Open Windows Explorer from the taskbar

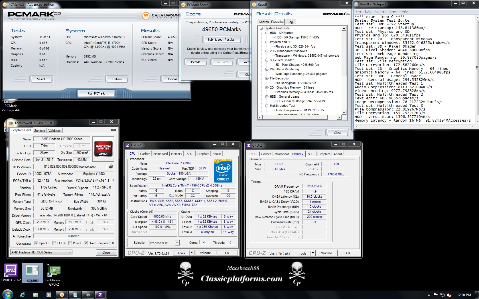click(36, 295)
